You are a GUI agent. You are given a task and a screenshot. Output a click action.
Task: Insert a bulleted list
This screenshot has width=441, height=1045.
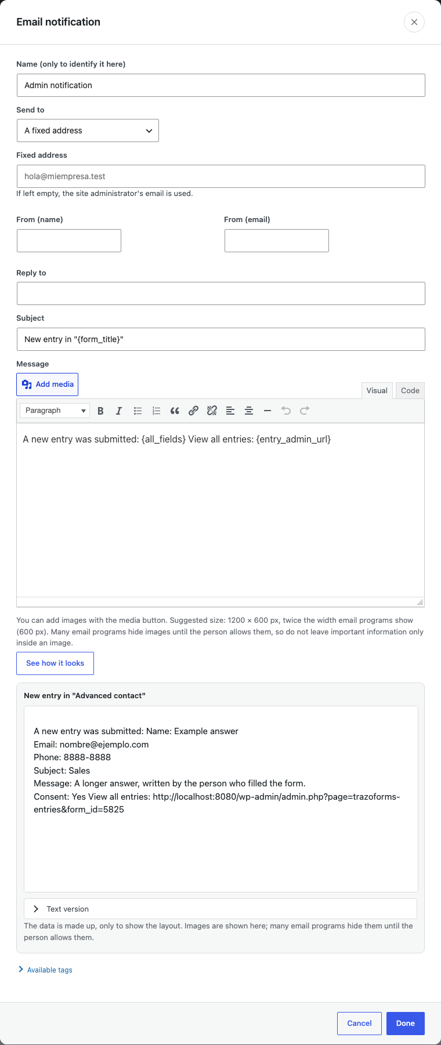[x=138, y=411]
